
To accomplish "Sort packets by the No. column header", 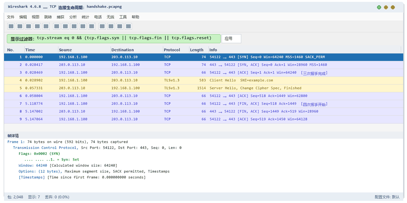I will pos(14,50).
